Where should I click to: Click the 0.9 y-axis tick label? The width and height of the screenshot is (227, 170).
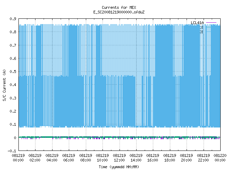tap(13, 19)
